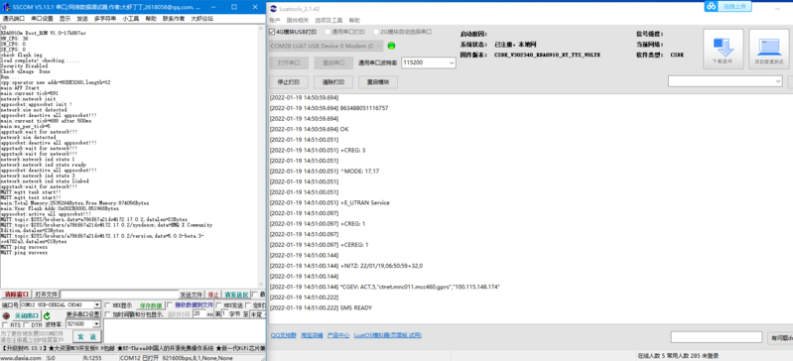Click the Luatools logo icon in title bar
Image resolution: width=793 pixels, height=361 pixels.
point(274,9)
